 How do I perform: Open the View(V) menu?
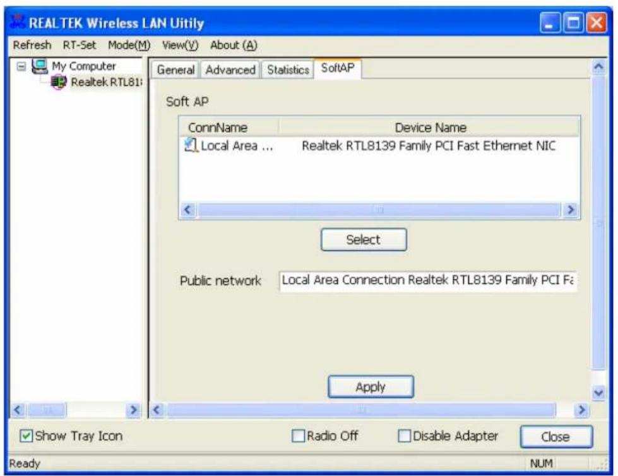point(180,45)
